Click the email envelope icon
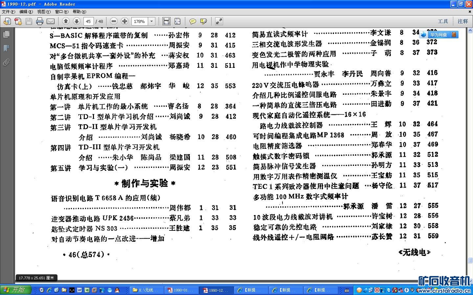 pos(51,21)
